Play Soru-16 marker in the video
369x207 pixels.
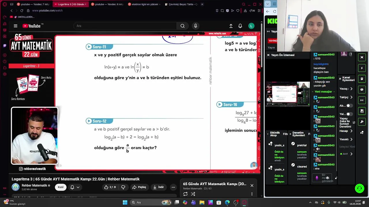(230, 105)
